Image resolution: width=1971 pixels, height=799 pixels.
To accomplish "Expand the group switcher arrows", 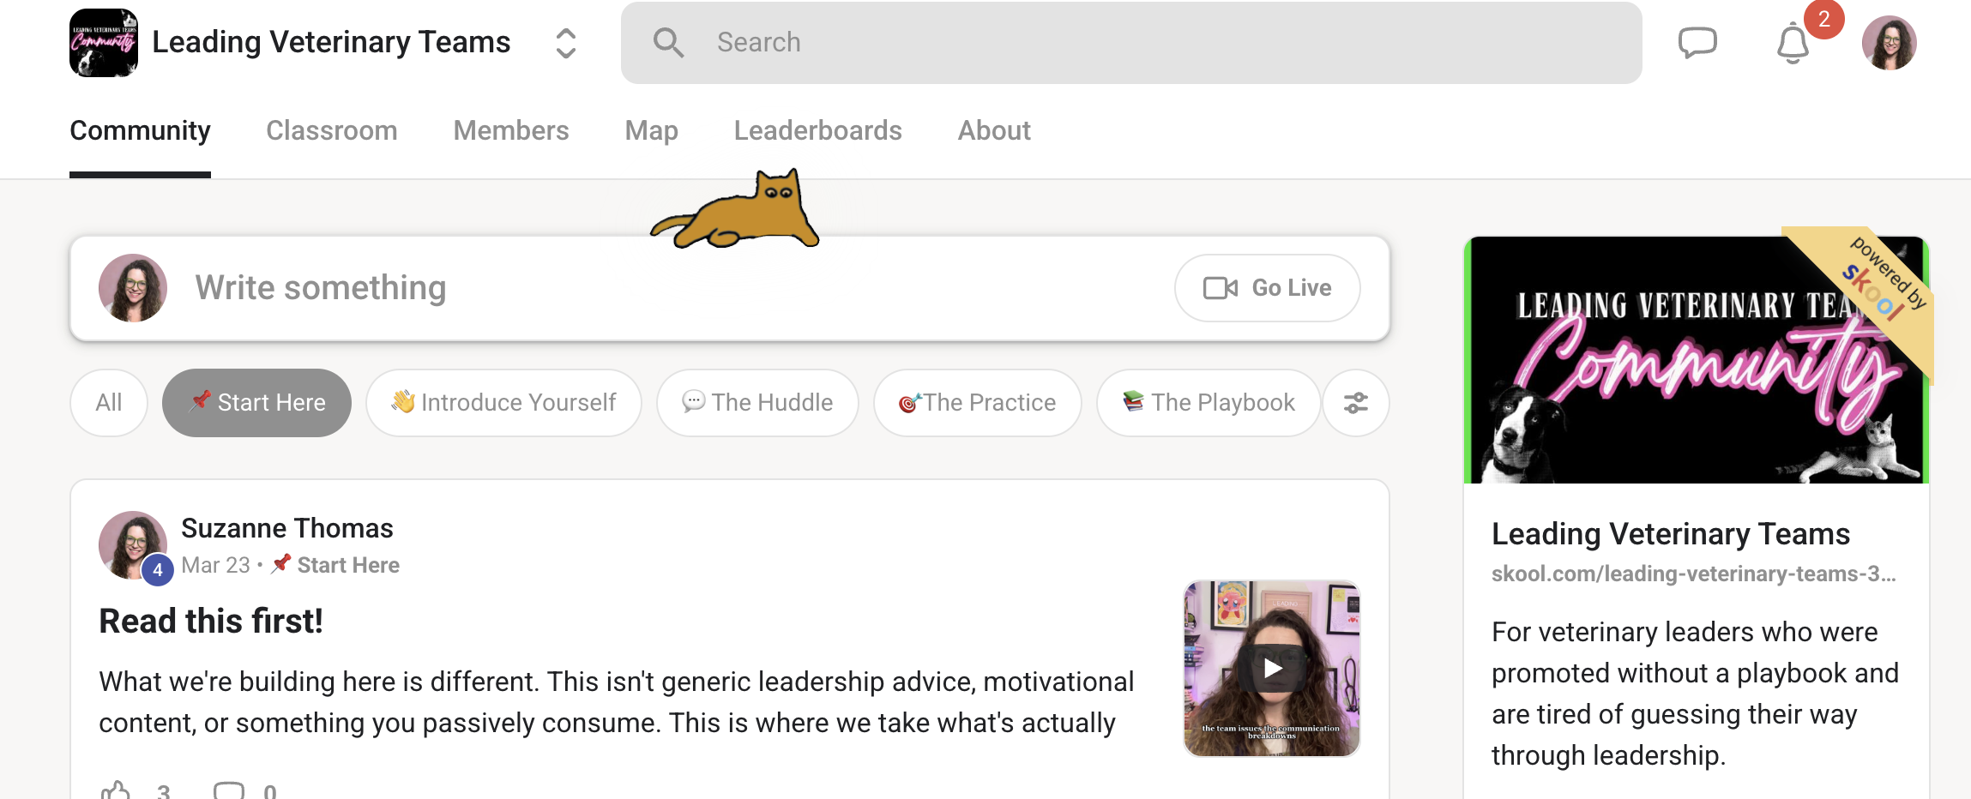I will pyautogui.click(x=565, y=43).
